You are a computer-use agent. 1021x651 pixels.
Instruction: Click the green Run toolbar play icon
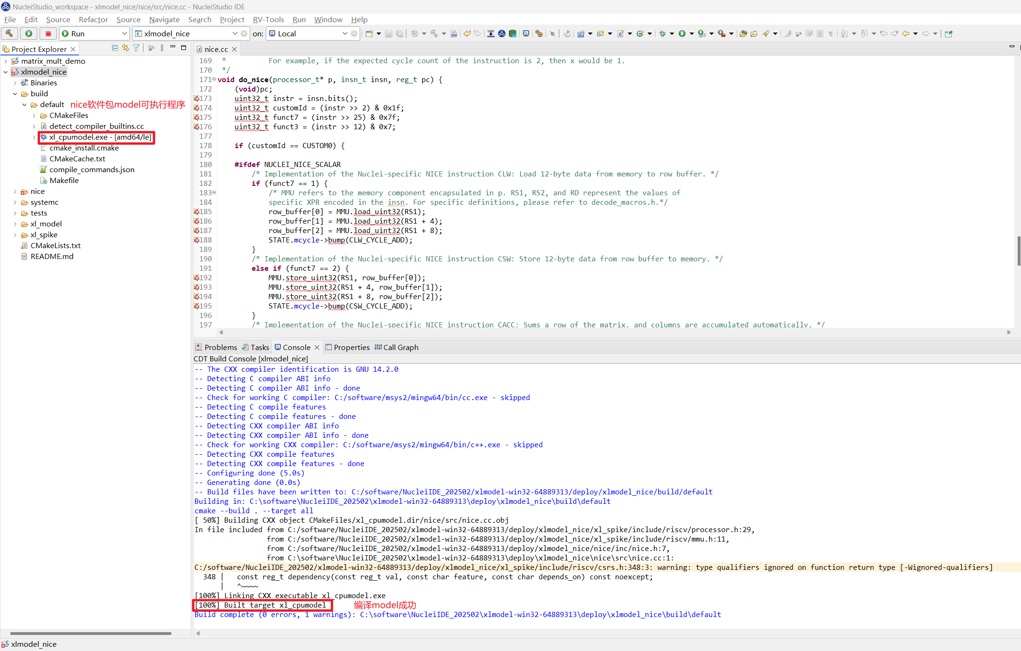pos(682,33)
